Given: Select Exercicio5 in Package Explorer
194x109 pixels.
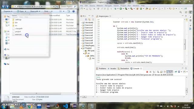Looking at the screenshot, I should point(89,33).
